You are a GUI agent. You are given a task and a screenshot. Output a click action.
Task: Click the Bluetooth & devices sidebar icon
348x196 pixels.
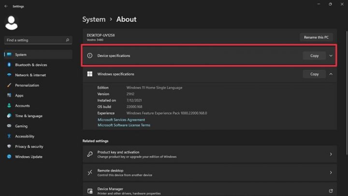pyautogui.click(x=9, y=65)
